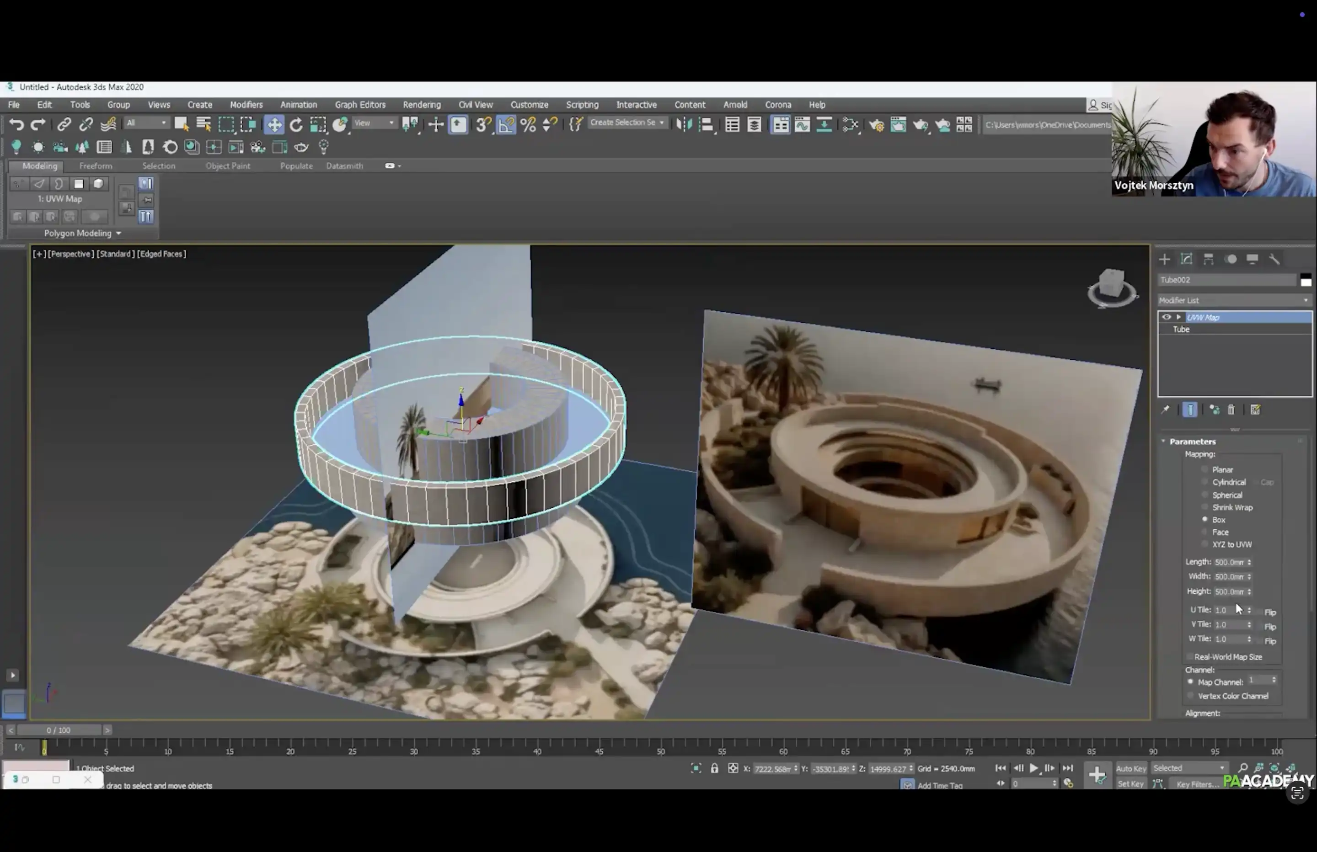
Task: Click the U Tile Flip button
Action: point(1270,612)
